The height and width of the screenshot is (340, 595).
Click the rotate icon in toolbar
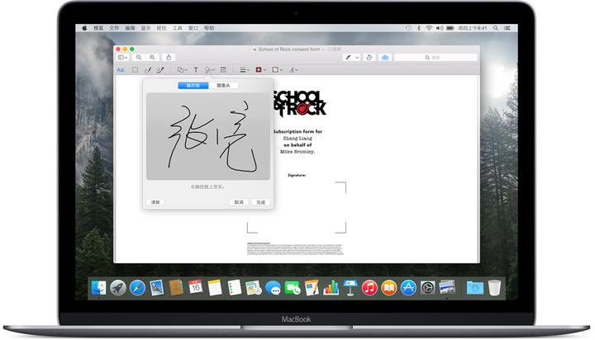368,58
